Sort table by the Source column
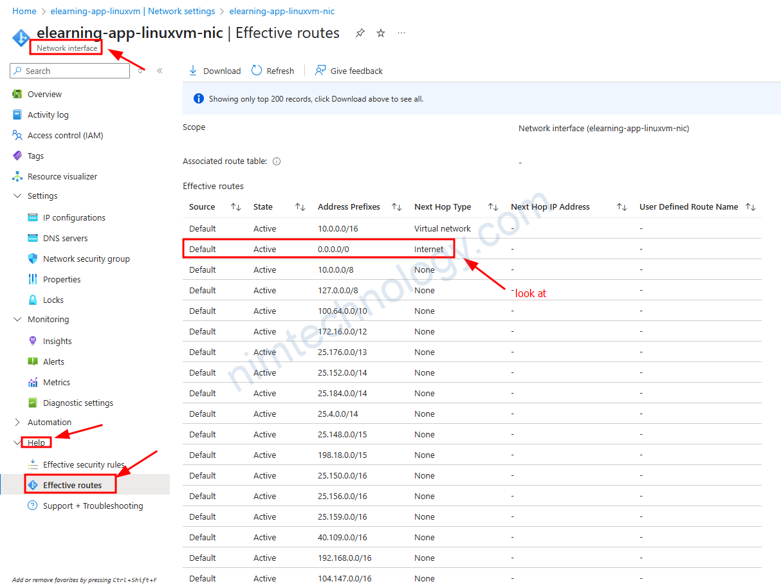781x584 pixels. click(x=235, y=207)
